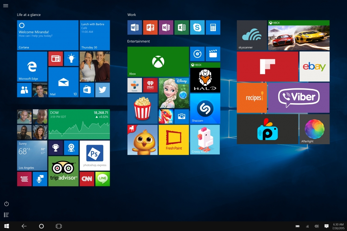Viewport: 347px width, 231px height.
Task: Launch the eBay tile
Action: (314, 67)
